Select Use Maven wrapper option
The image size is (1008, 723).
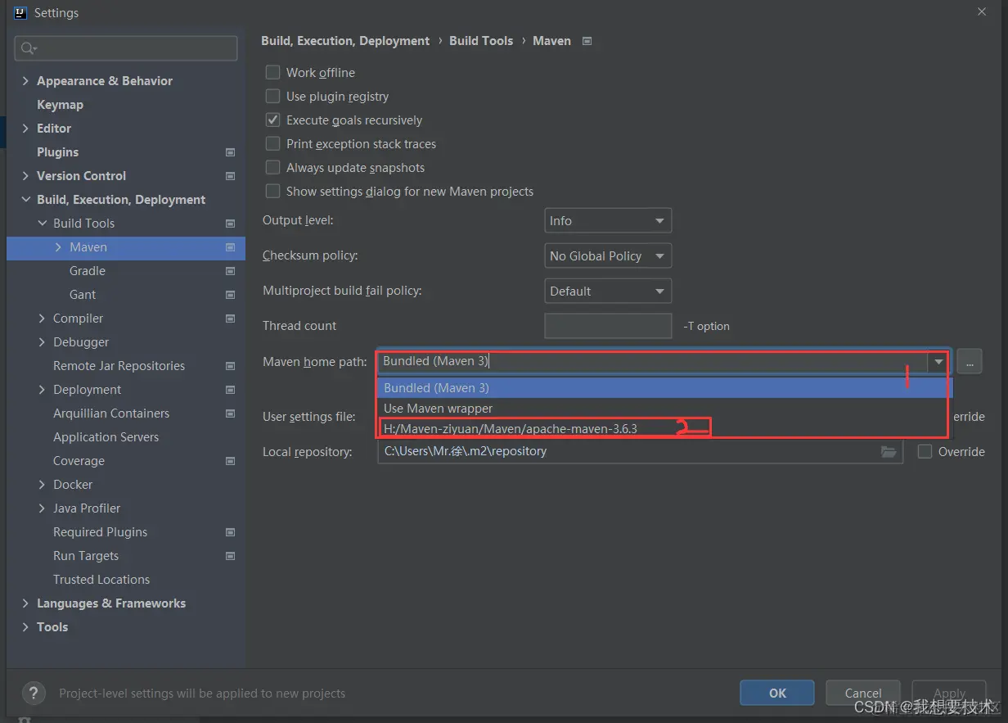click(665, 408)
